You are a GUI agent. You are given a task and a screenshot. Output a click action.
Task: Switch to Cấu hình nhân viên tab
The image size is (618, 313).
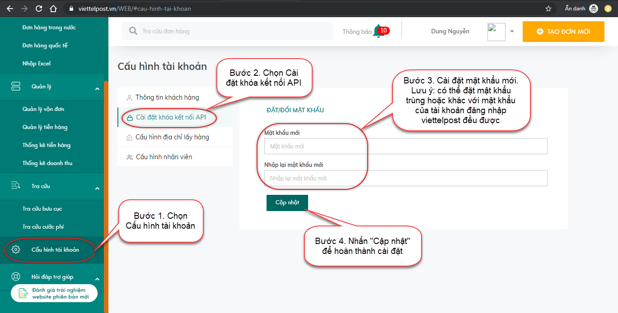coord(175,157)
